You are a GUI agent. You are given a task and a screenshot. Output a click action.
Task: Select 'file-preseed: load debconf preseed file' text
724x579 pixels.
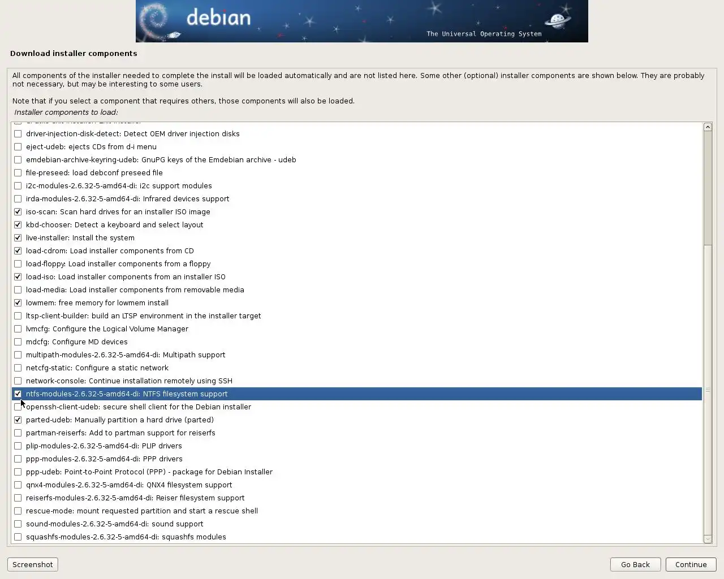94,173
